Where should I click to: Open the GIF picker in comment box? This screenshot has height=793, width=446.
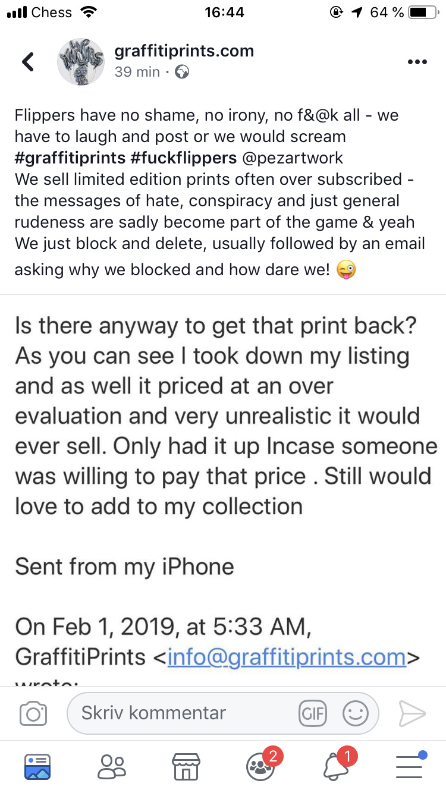point(313,713)
